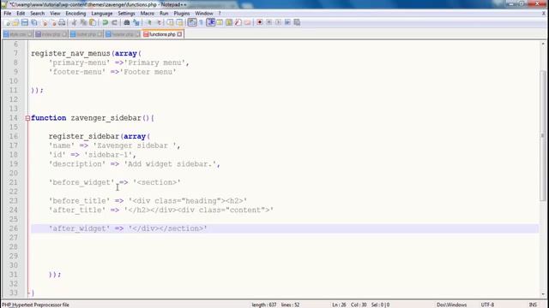Open the File menu
Image resolution: width=549 pixels, height=308 pixels.
click(8, 14)
